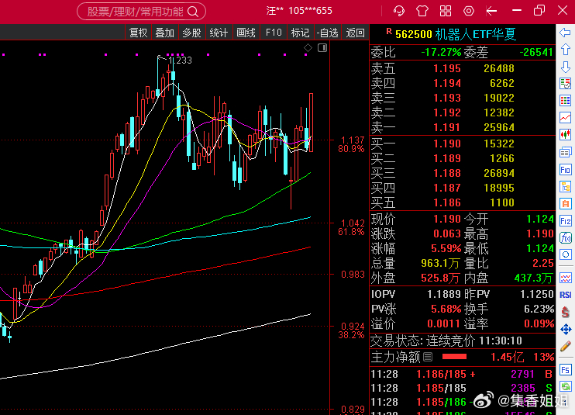Open the 主力净额 detail list icon
Viewport: 575px width, 415px height.
pyautogui.click(x=428, y=357)
